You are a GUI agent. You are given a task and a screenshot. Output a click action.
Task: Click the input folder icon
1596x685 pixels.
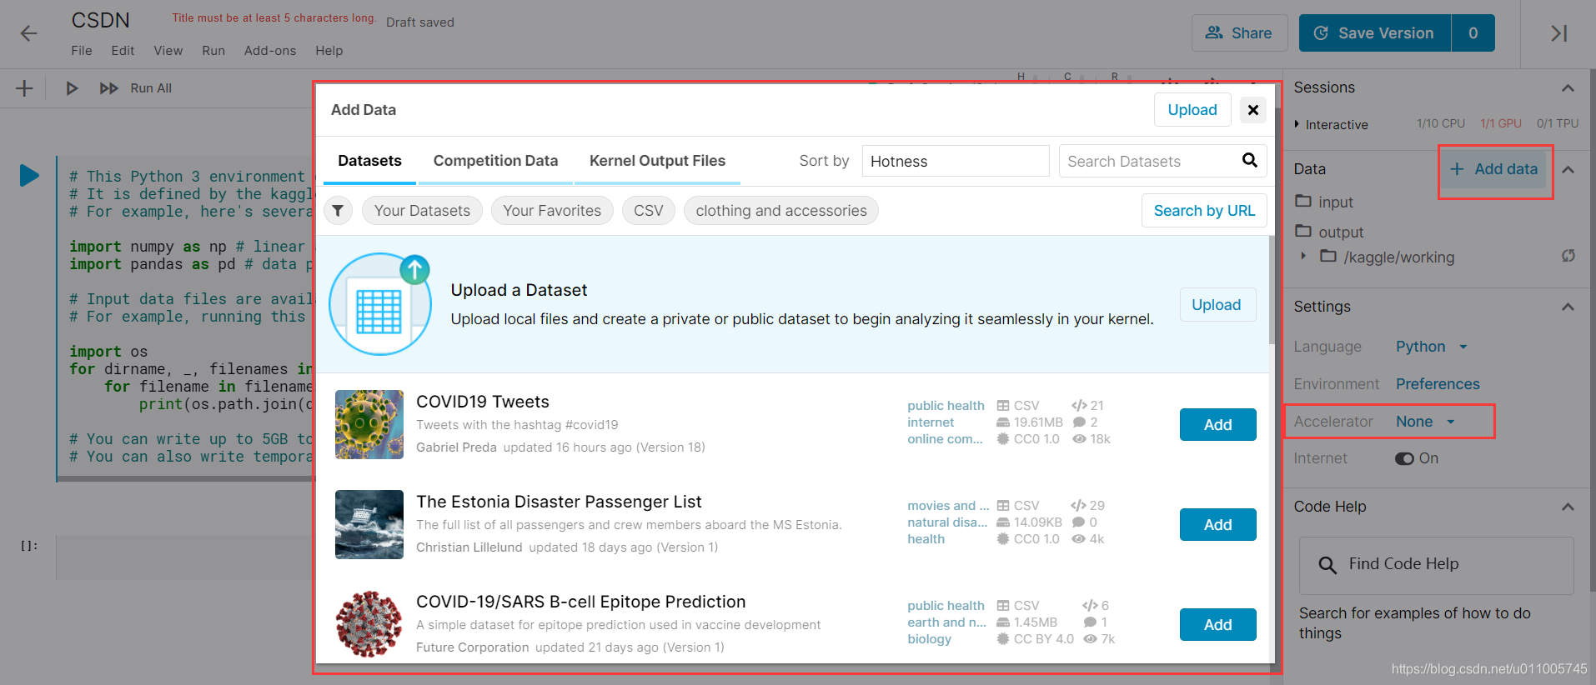pyautogui.click(x=1303, y=201)
